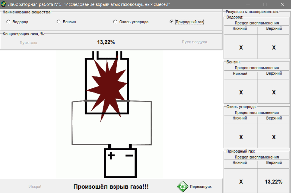The image size is (291, 193).
Task: Minimize the lab work window
Action: [248, 4]
